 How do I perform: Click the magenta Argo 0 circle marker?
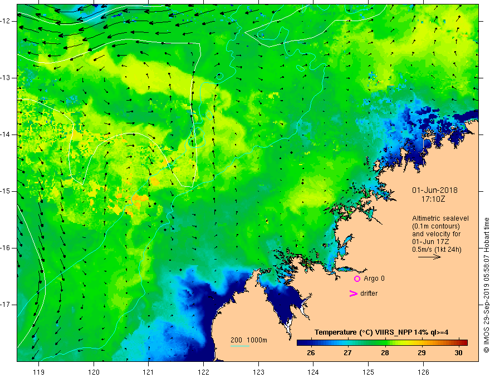tap(357, 278)
